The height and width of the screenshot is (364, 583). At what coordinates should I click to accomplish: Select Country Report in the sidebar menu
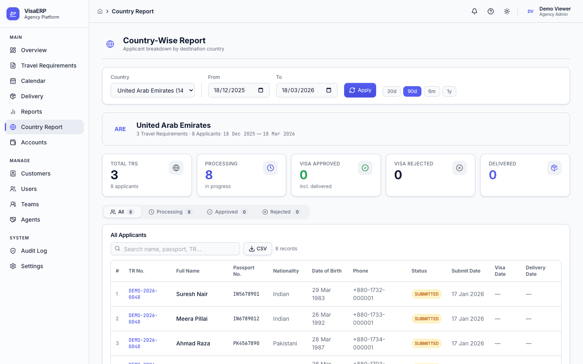tap(41, 127)
